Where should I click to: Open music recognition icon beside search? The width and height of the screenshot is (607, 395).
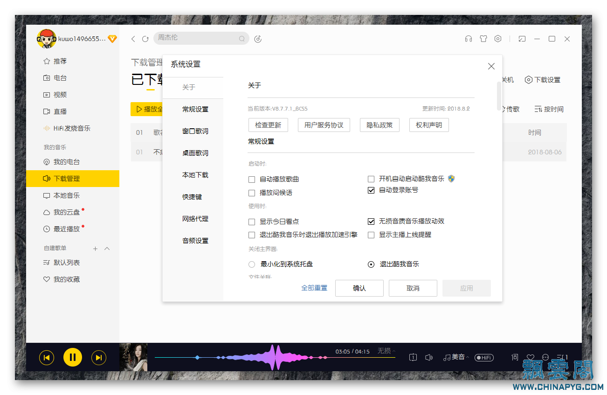[x=258, y=39]
